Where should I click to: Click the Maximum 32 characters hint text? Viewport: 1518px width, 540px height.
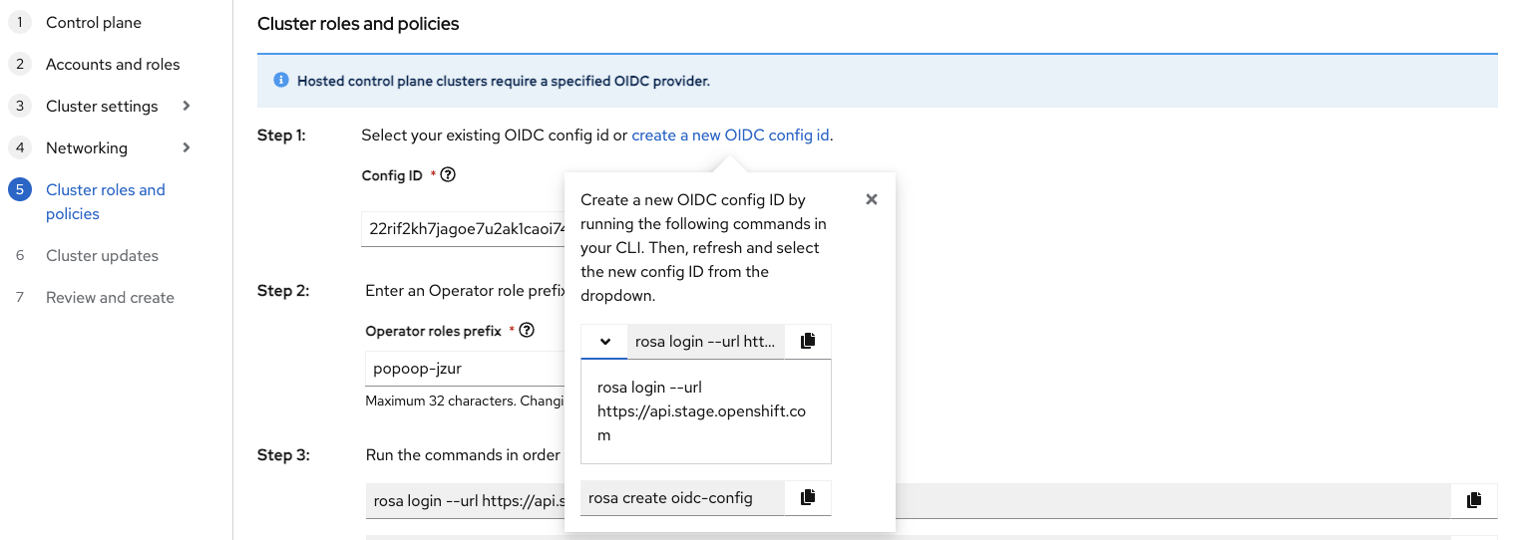coord(465,401)
